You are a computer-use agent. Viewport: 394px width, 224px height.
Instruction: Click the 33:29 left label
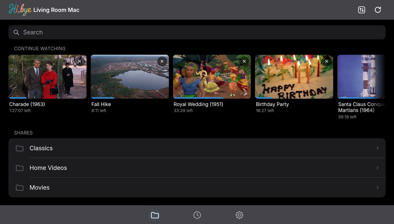(183, 111)
